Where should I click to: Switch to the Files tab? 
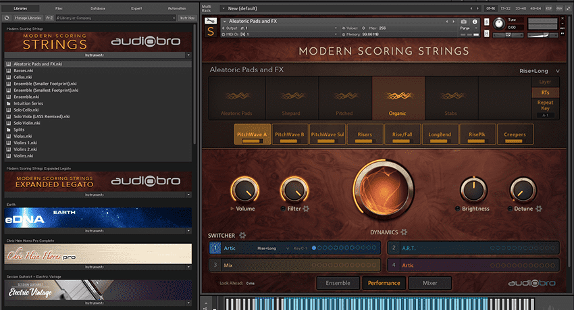tap(59, 8)
